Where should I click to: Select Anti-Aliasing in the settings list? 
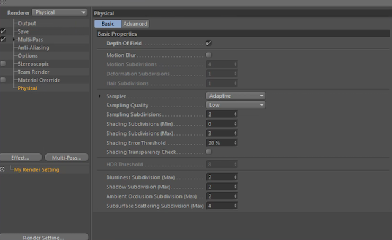[33, 48]
